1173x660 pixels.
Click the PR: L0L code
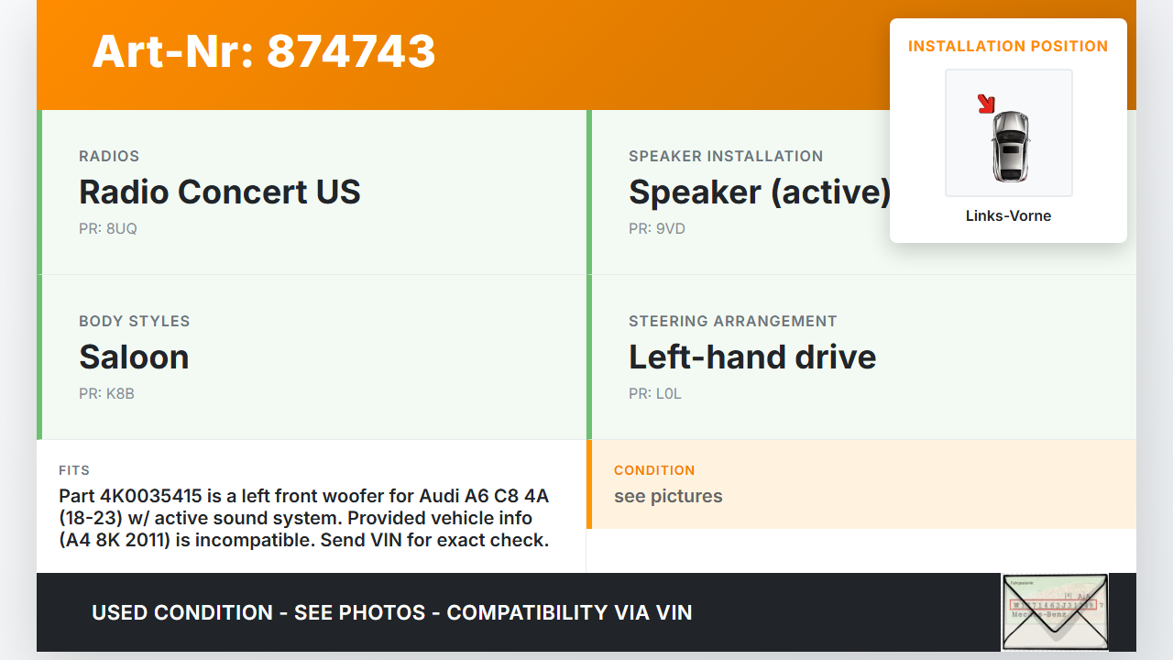point(655,394)
